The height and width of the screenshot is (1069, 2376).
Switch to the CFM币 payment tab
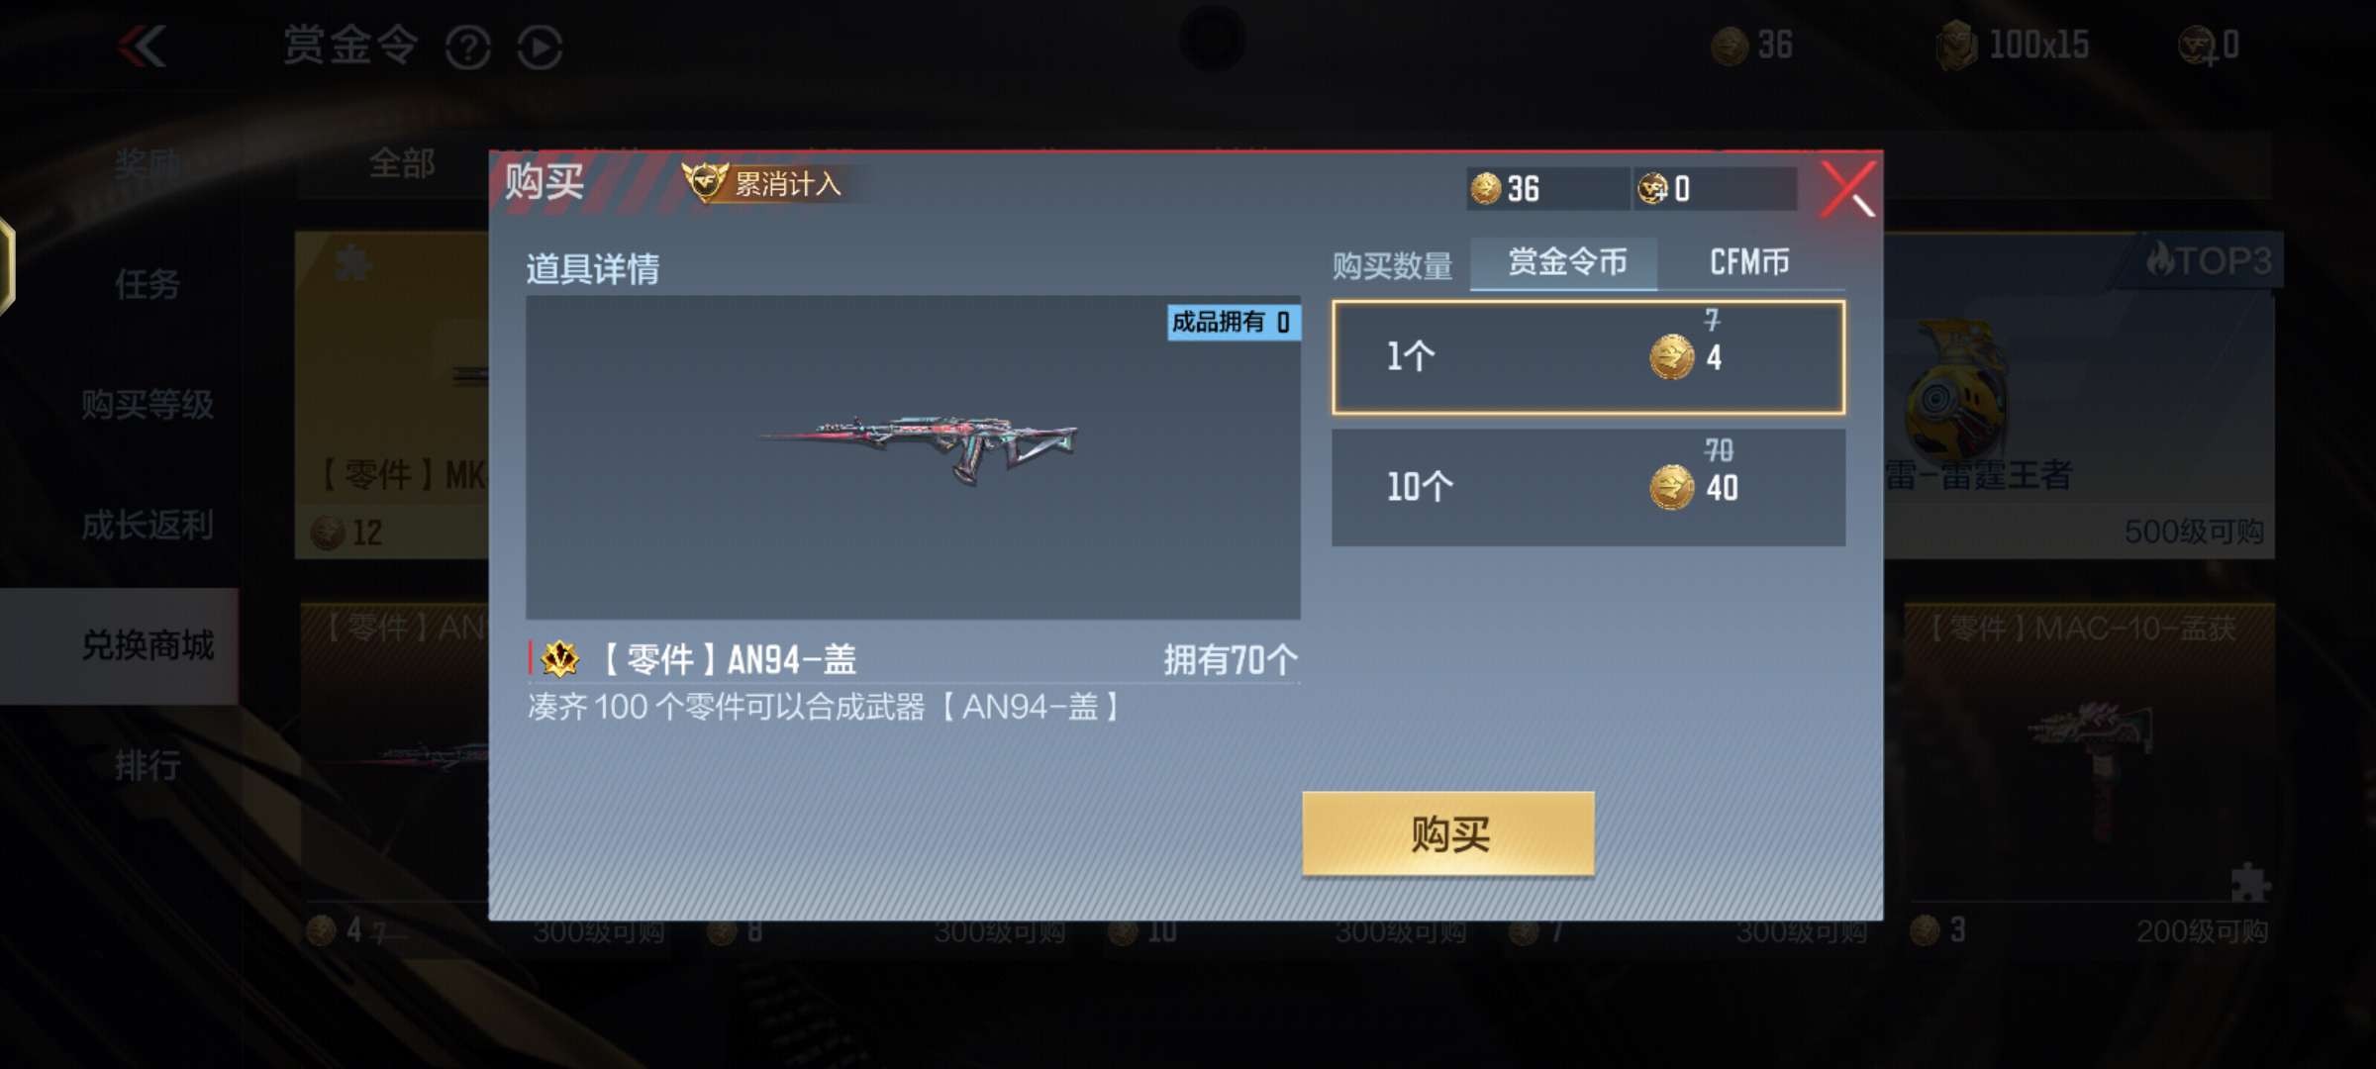(1749, 262)
